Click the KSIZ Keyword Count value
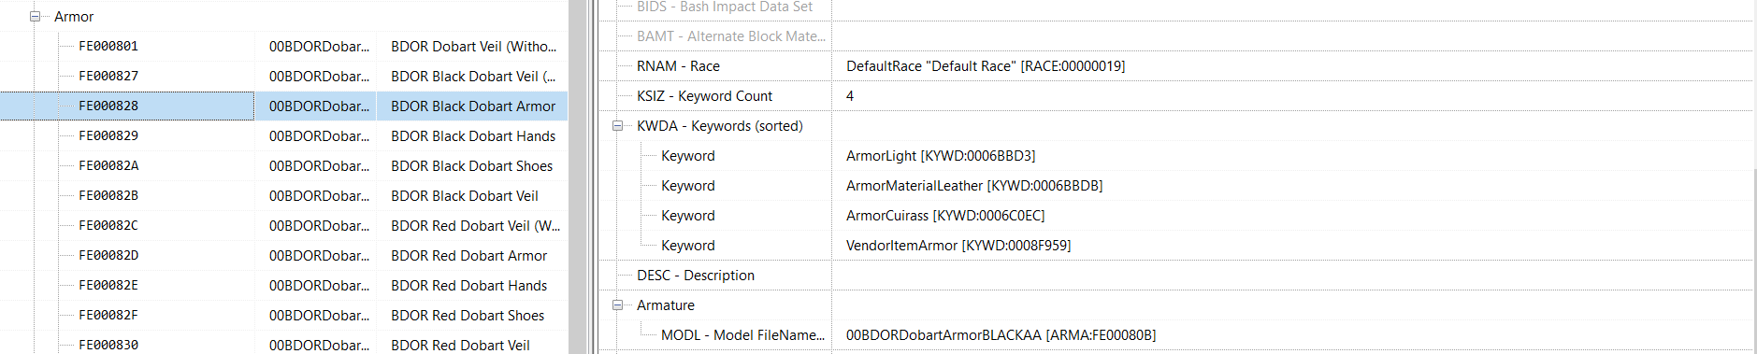 (850, 96)
